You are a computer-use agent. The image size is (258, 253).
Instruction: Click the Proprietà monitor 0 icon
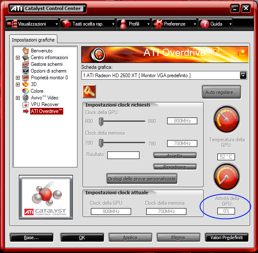26,78
